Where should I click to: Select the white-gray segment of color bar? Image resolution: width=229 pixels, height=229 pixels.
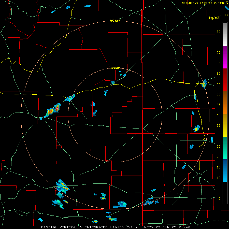(x=225, y=34)
